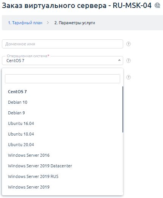
Task: Click the help icon beside the dropdown search box
Action: coord(129,77)
